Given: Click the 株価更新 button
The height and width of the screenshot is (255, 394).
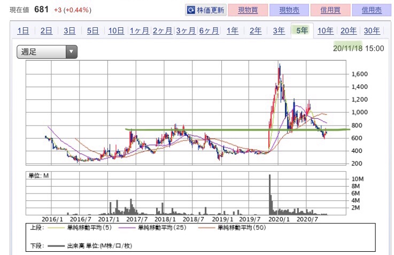Looking at the screenshot, I should [206, 10].
